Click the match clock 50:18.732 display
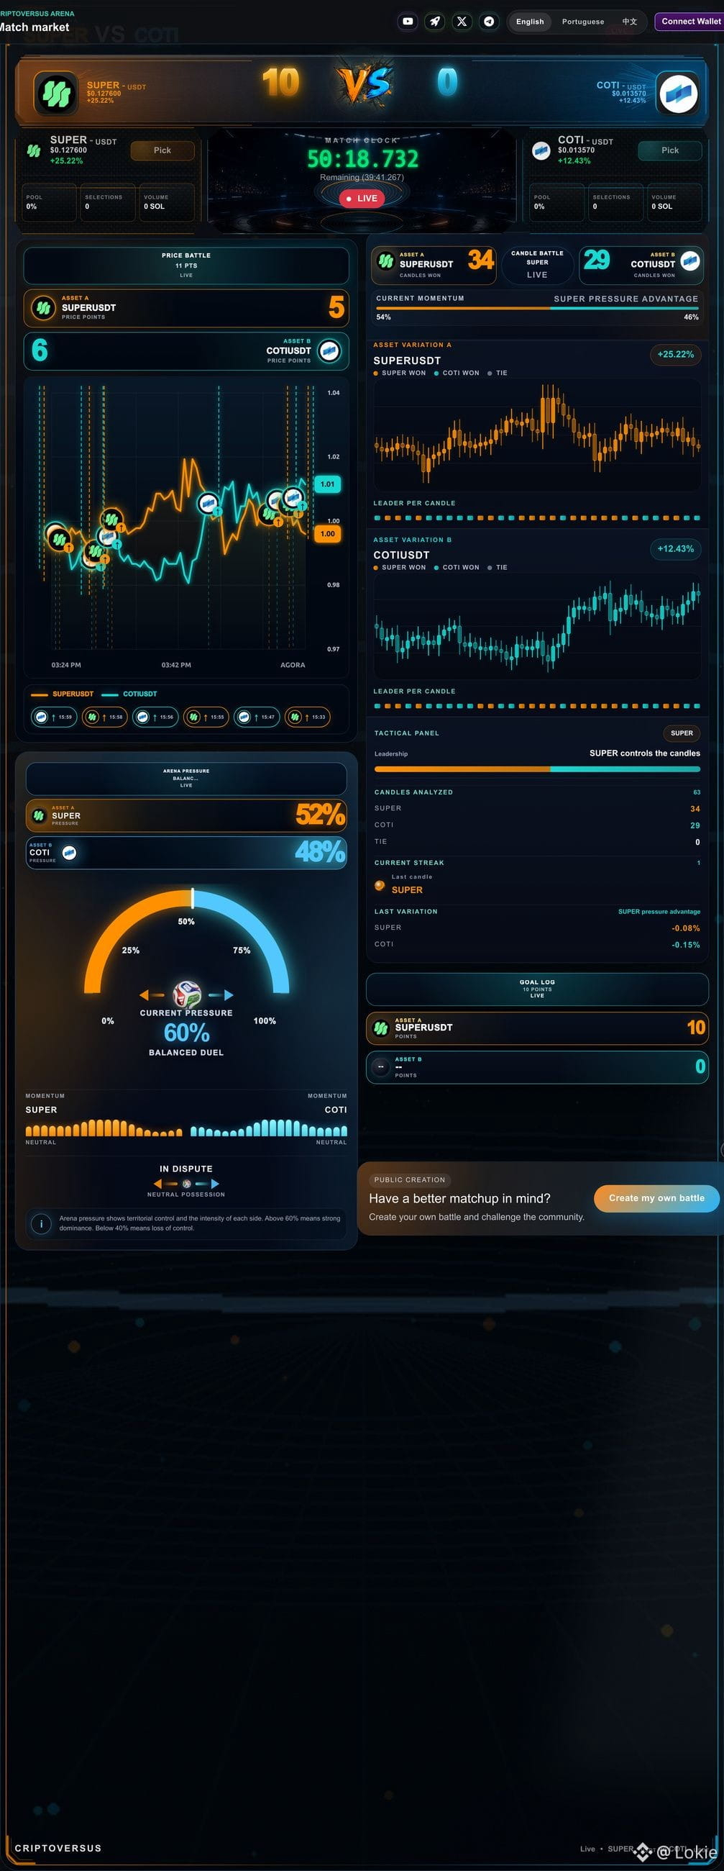Screen dimensions: 724x1871 (x=362, y=159)
